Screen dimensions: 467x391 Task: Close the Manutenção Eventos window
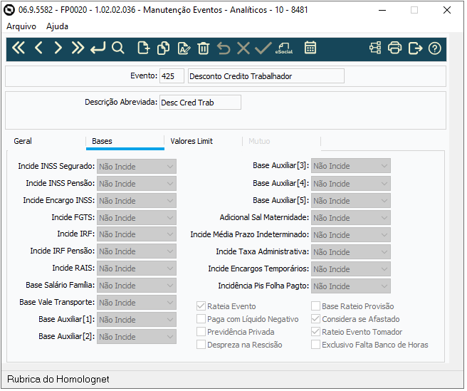pyautogui.click(x=447, y=10)
